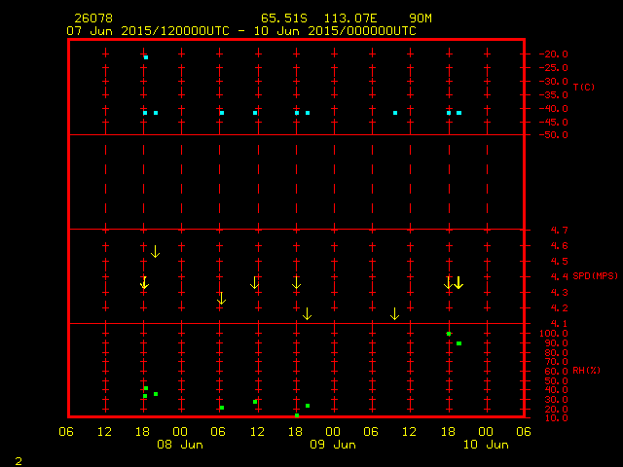Select the green humidity point at 90%
The height and width of the screenshot is (467, 623).
pyautogui.click(x=458, y=343)
